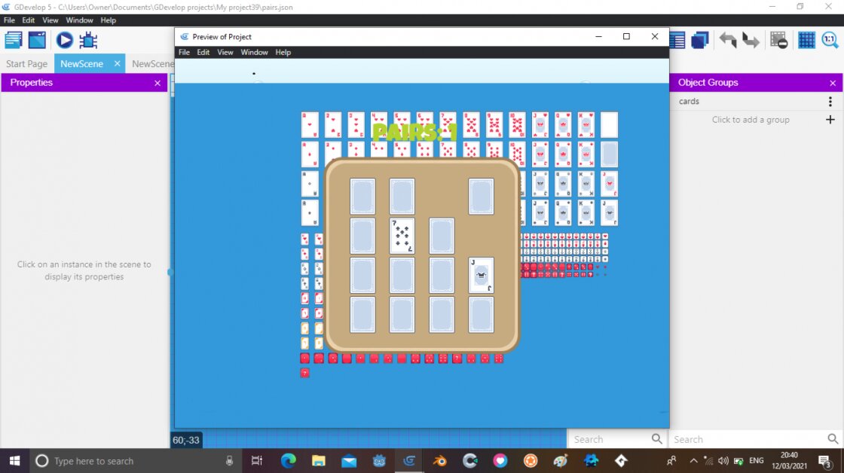Click the undo arrow in toolbar
Viewport: 844px width, 473px height.
(x=727, y=41)
